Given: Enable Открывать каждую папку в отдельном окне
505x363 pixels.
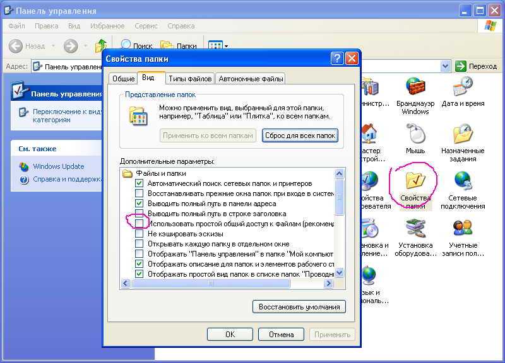Looking at the screenshot, I should tap(139, 243).
